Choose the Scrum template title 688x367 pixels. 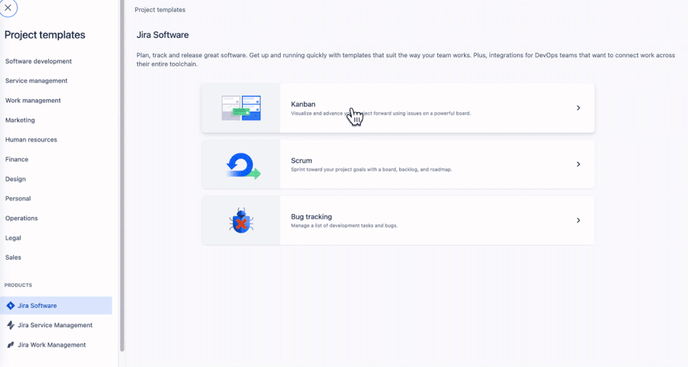(x=301, y=160)
